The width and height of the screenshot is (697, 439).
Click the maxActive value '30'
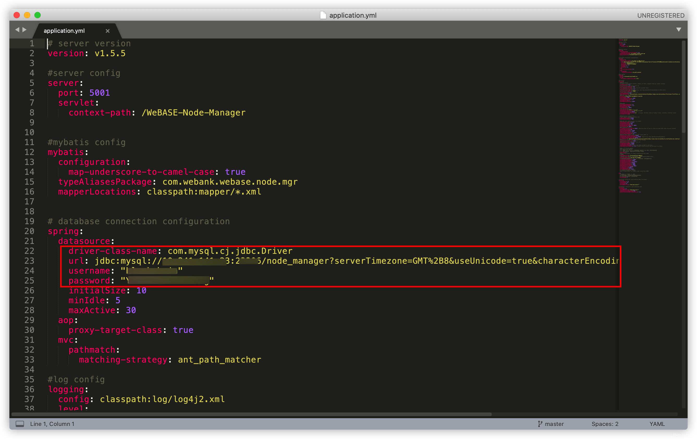click(x=131, y=310)
